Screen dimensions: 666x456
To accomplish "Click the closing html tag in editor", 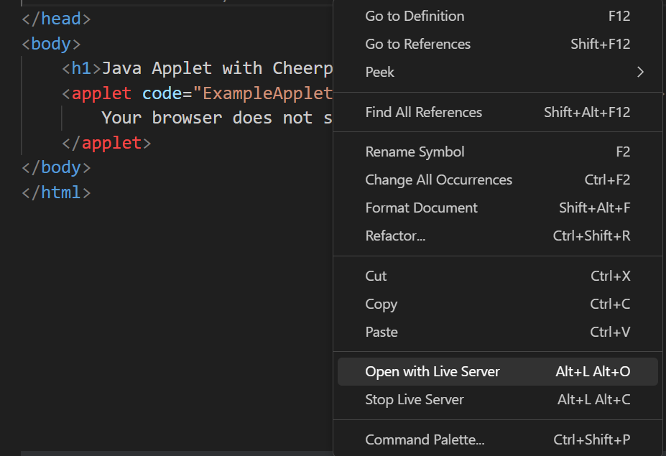I will pyautogui.click(x=56, y=192).
